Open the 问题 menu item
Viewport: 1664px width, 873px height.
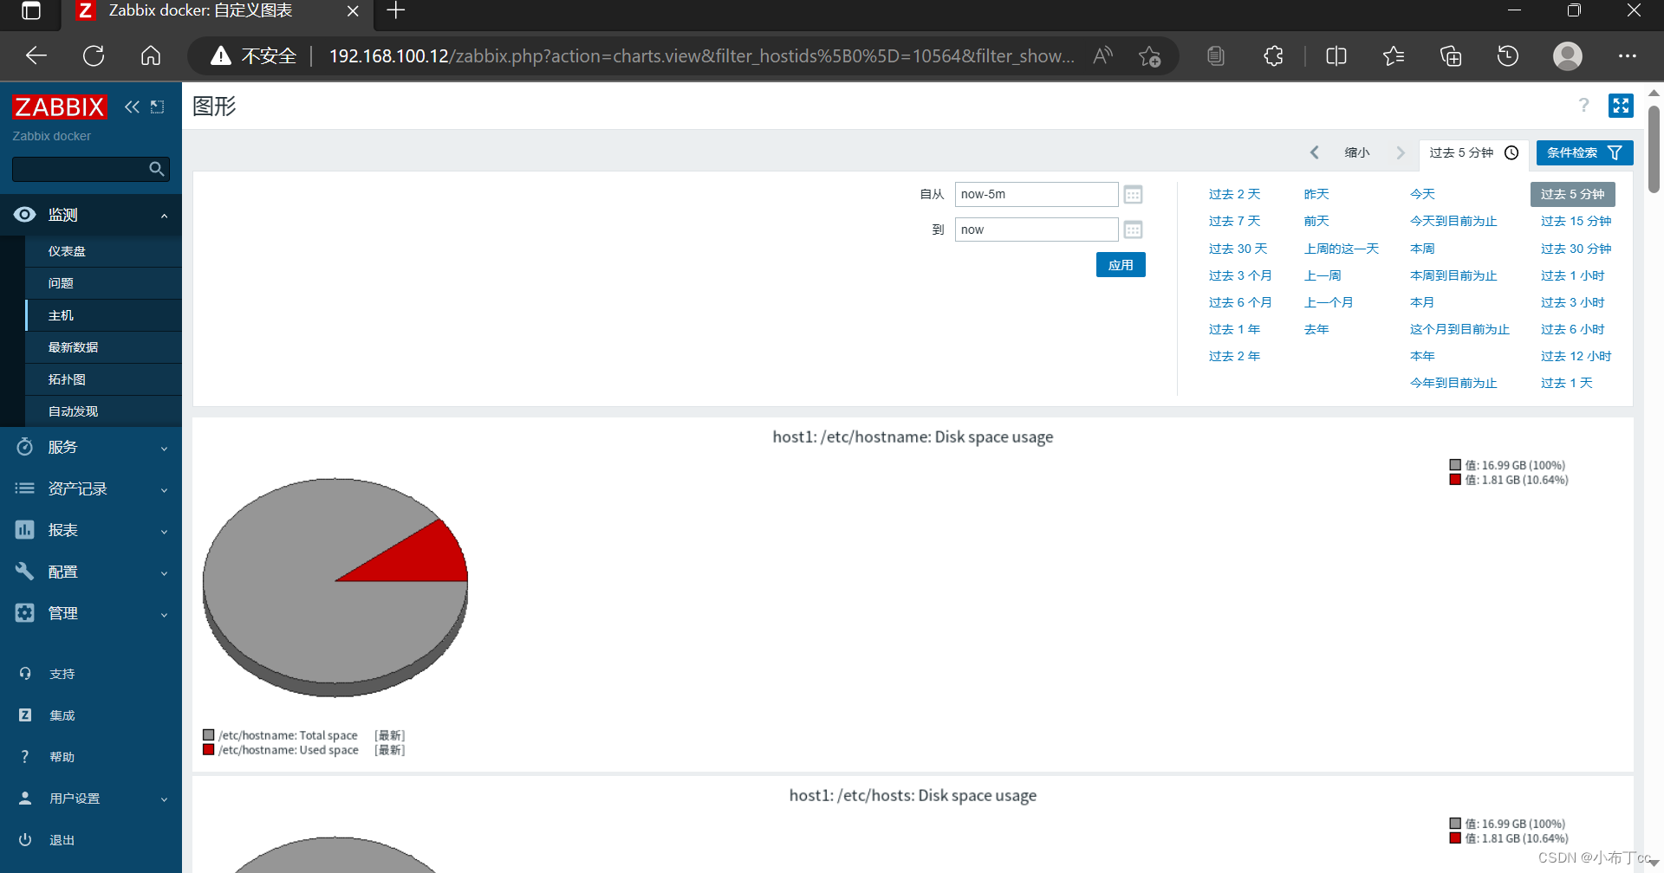[104, 283]
